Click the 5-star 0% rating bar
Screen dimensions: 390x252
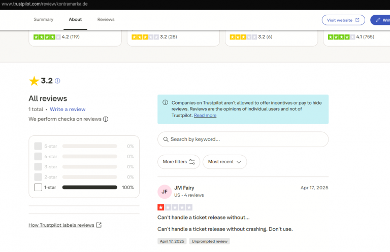[x=89, y=146]
